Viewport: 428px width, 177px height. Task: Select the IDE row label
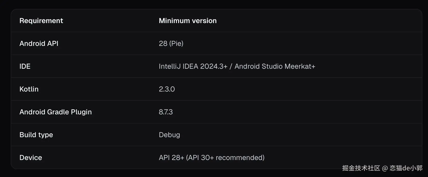coord(25,66)
